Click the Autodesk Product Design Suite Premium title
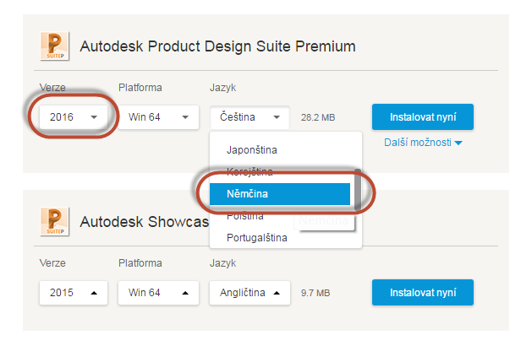 pyautogui.click(x=218, y=46)
